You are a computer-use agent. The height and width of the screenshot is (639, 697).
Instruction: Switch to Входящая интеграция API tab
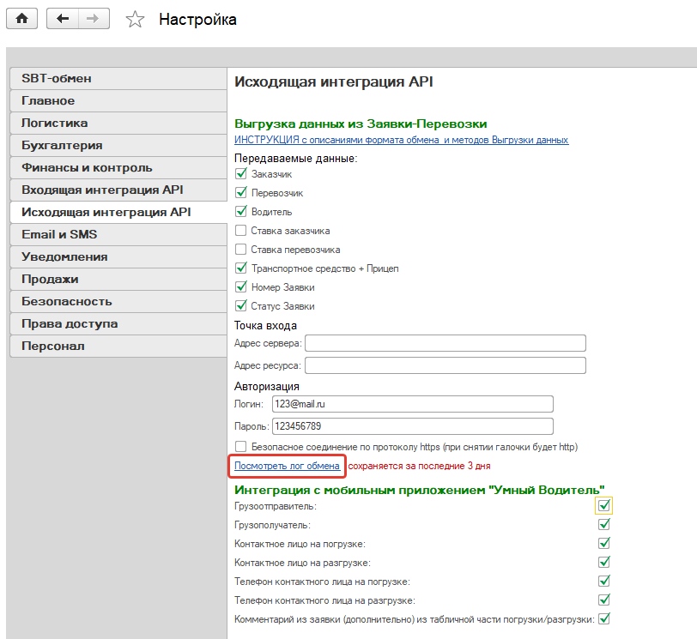118,190
